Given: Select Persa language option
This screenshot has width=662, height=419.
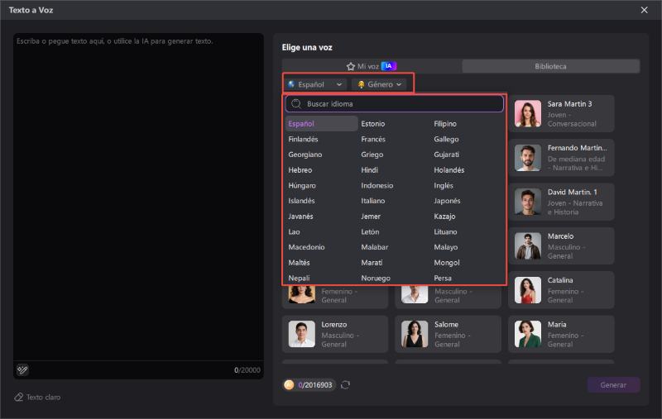Looking at the screenshot, I should [443, 279].
